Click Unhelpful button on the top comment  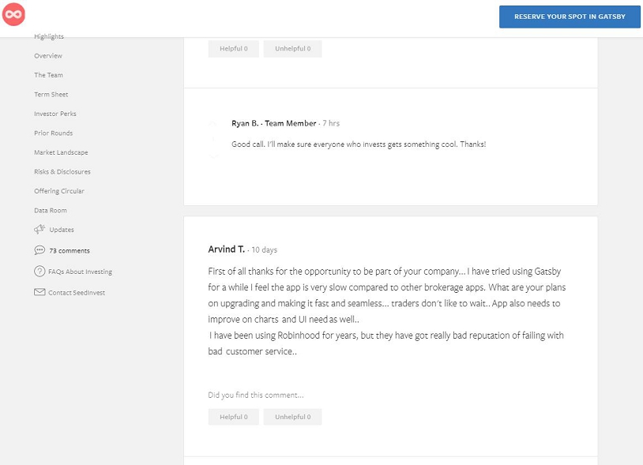pos(292,49)
